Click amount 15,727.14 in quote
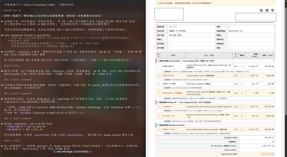This screenshot has width=287, height=157. click(269, 107)
